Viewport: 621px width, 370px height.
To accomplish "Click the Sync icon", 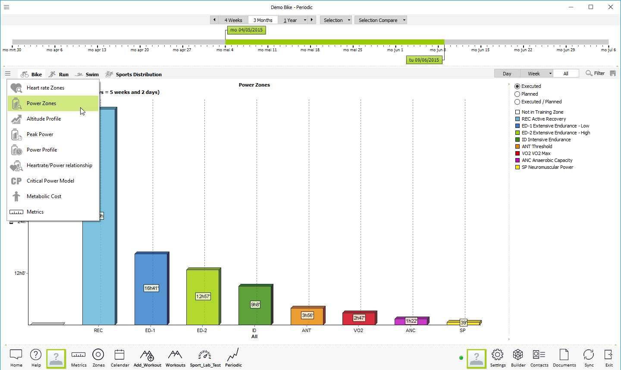I will [x=589, y=354].
